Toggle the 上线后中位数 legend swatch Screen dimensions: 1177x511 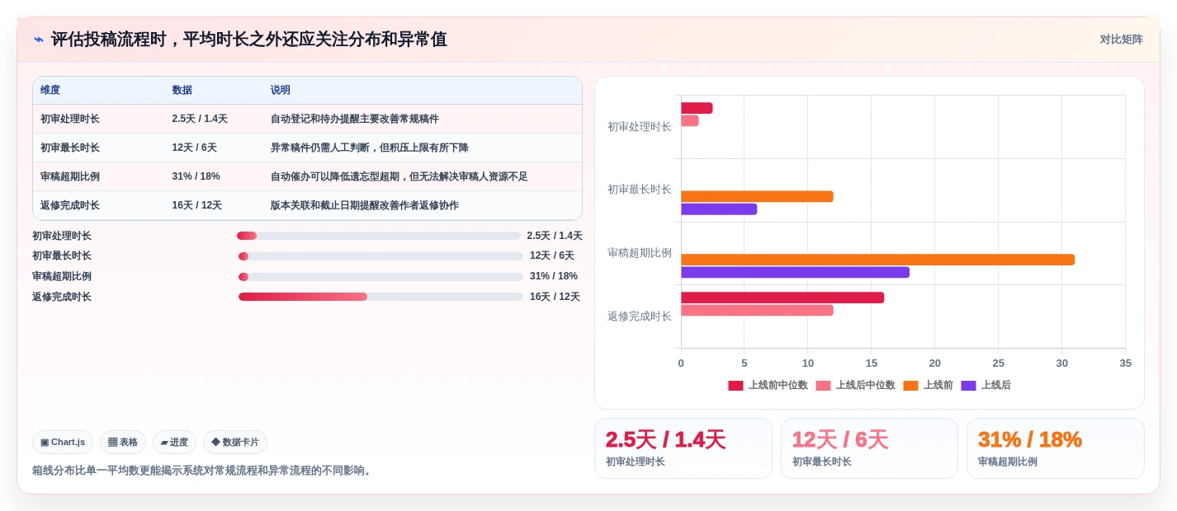coord(823,385)
